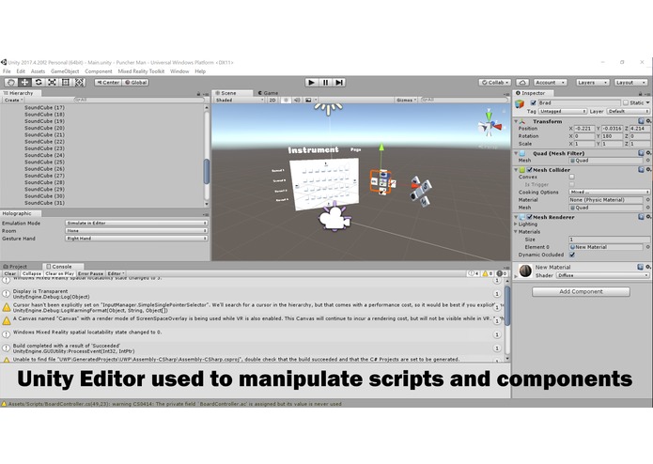The image size is (653, 464).
Task: Toggle the Static checkbox
Action: click(626, 102)
